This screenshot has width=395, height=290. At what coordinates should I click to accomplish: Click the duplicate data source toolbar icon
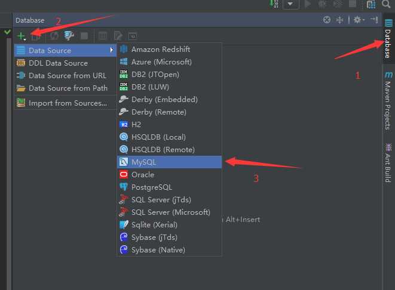coord(36,36)
